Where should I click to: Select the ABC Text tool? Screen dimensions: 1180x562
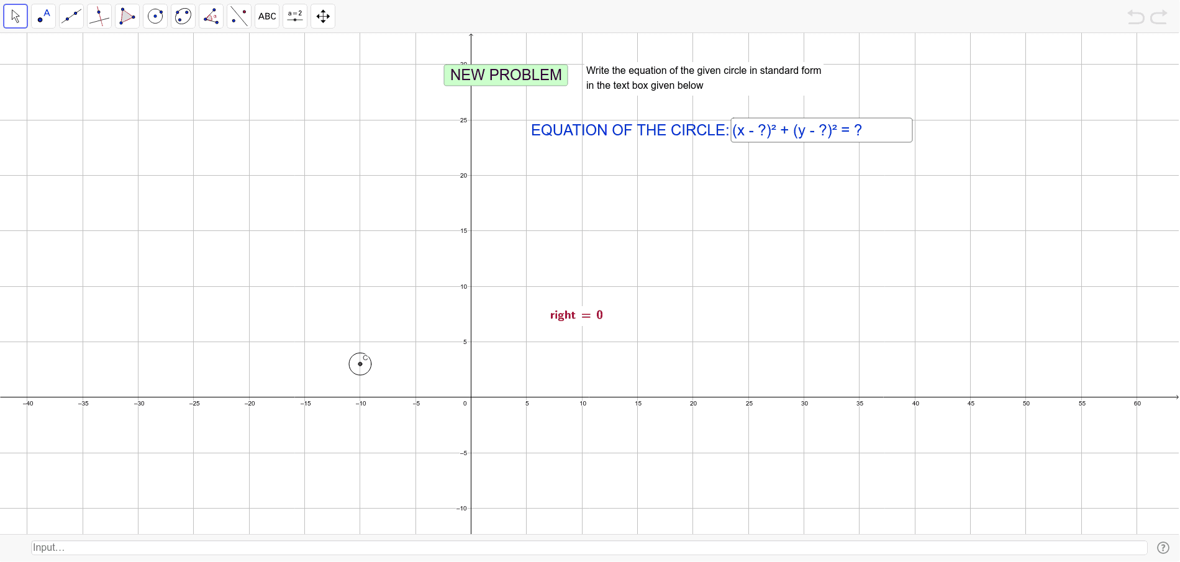266,16
